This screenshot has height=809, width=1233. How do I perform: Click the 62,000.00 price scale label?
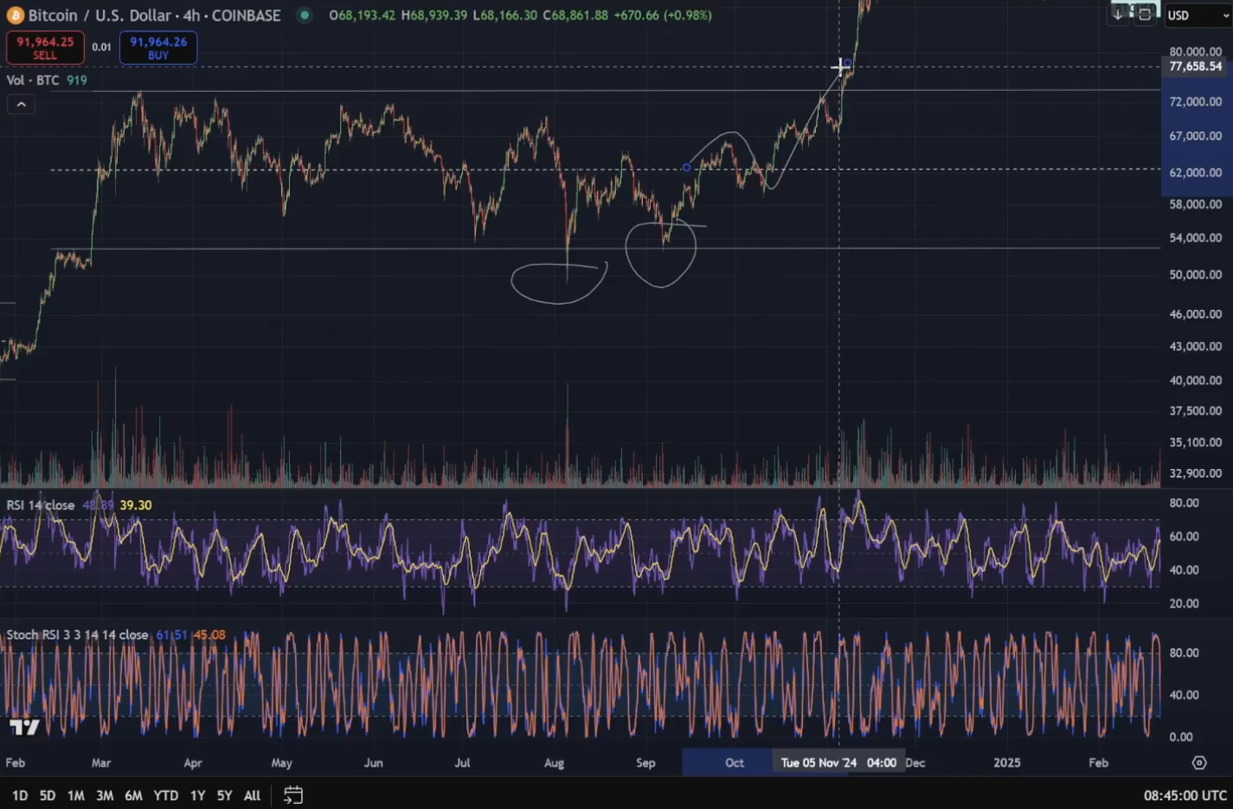pyautogui.click(x=1195, y=172)
